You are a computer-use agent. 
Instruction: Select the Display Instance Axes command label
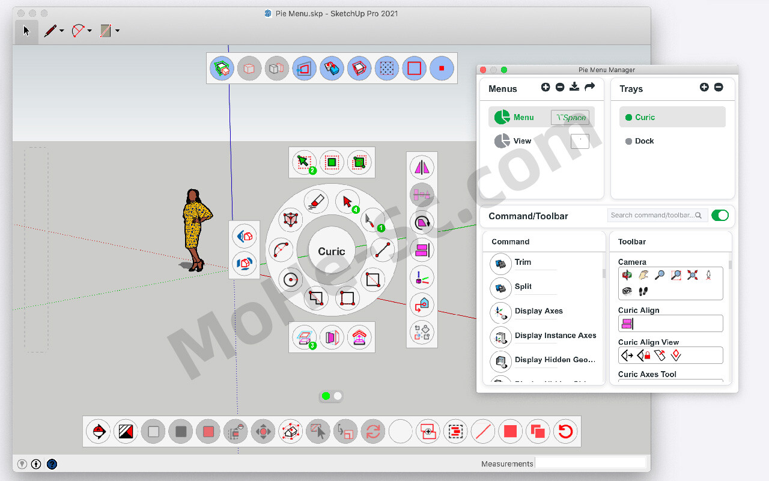coord(556,336)
